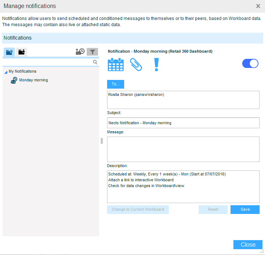
Task: Add a new scheduled notification
Action: point(80,52)
